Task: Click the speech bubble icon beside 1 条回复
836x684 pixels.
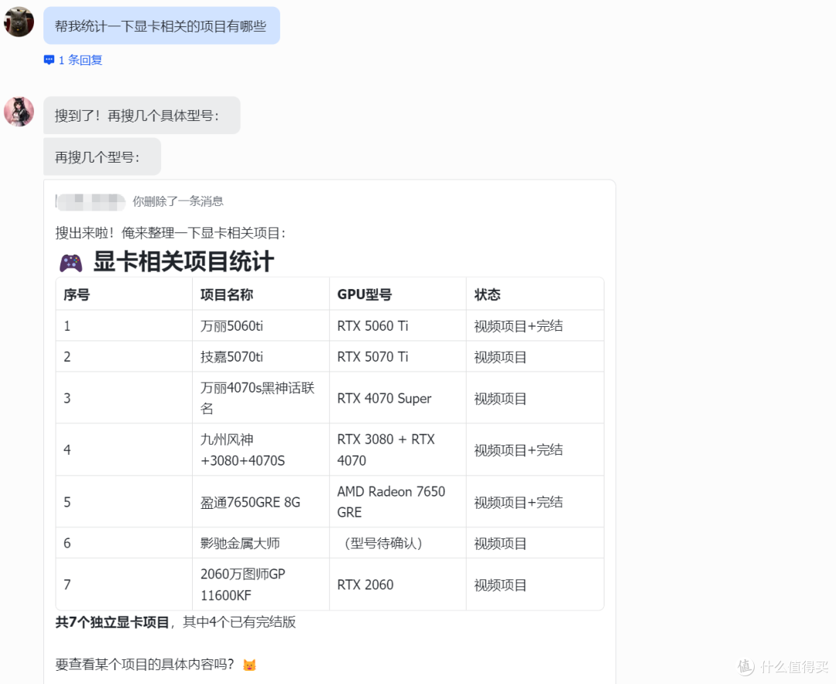Action: [x=49, y=60]
